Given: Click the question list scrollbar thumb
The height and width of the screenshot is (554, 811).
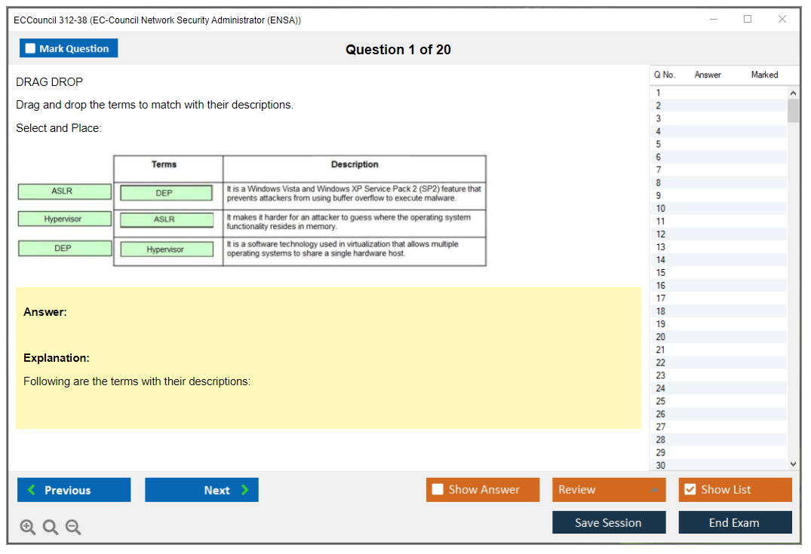Looking at the screenshot, I should 792,111.
